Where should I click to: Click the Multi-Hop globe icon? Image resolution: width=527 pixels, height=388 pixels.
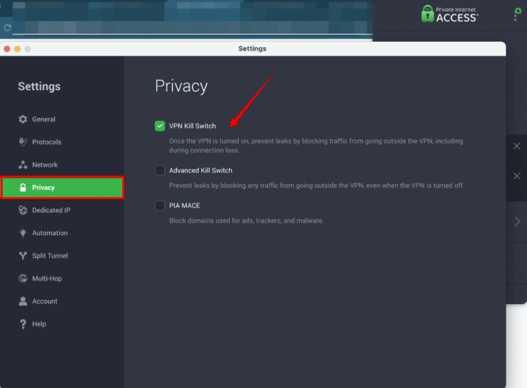pos(23,279)
